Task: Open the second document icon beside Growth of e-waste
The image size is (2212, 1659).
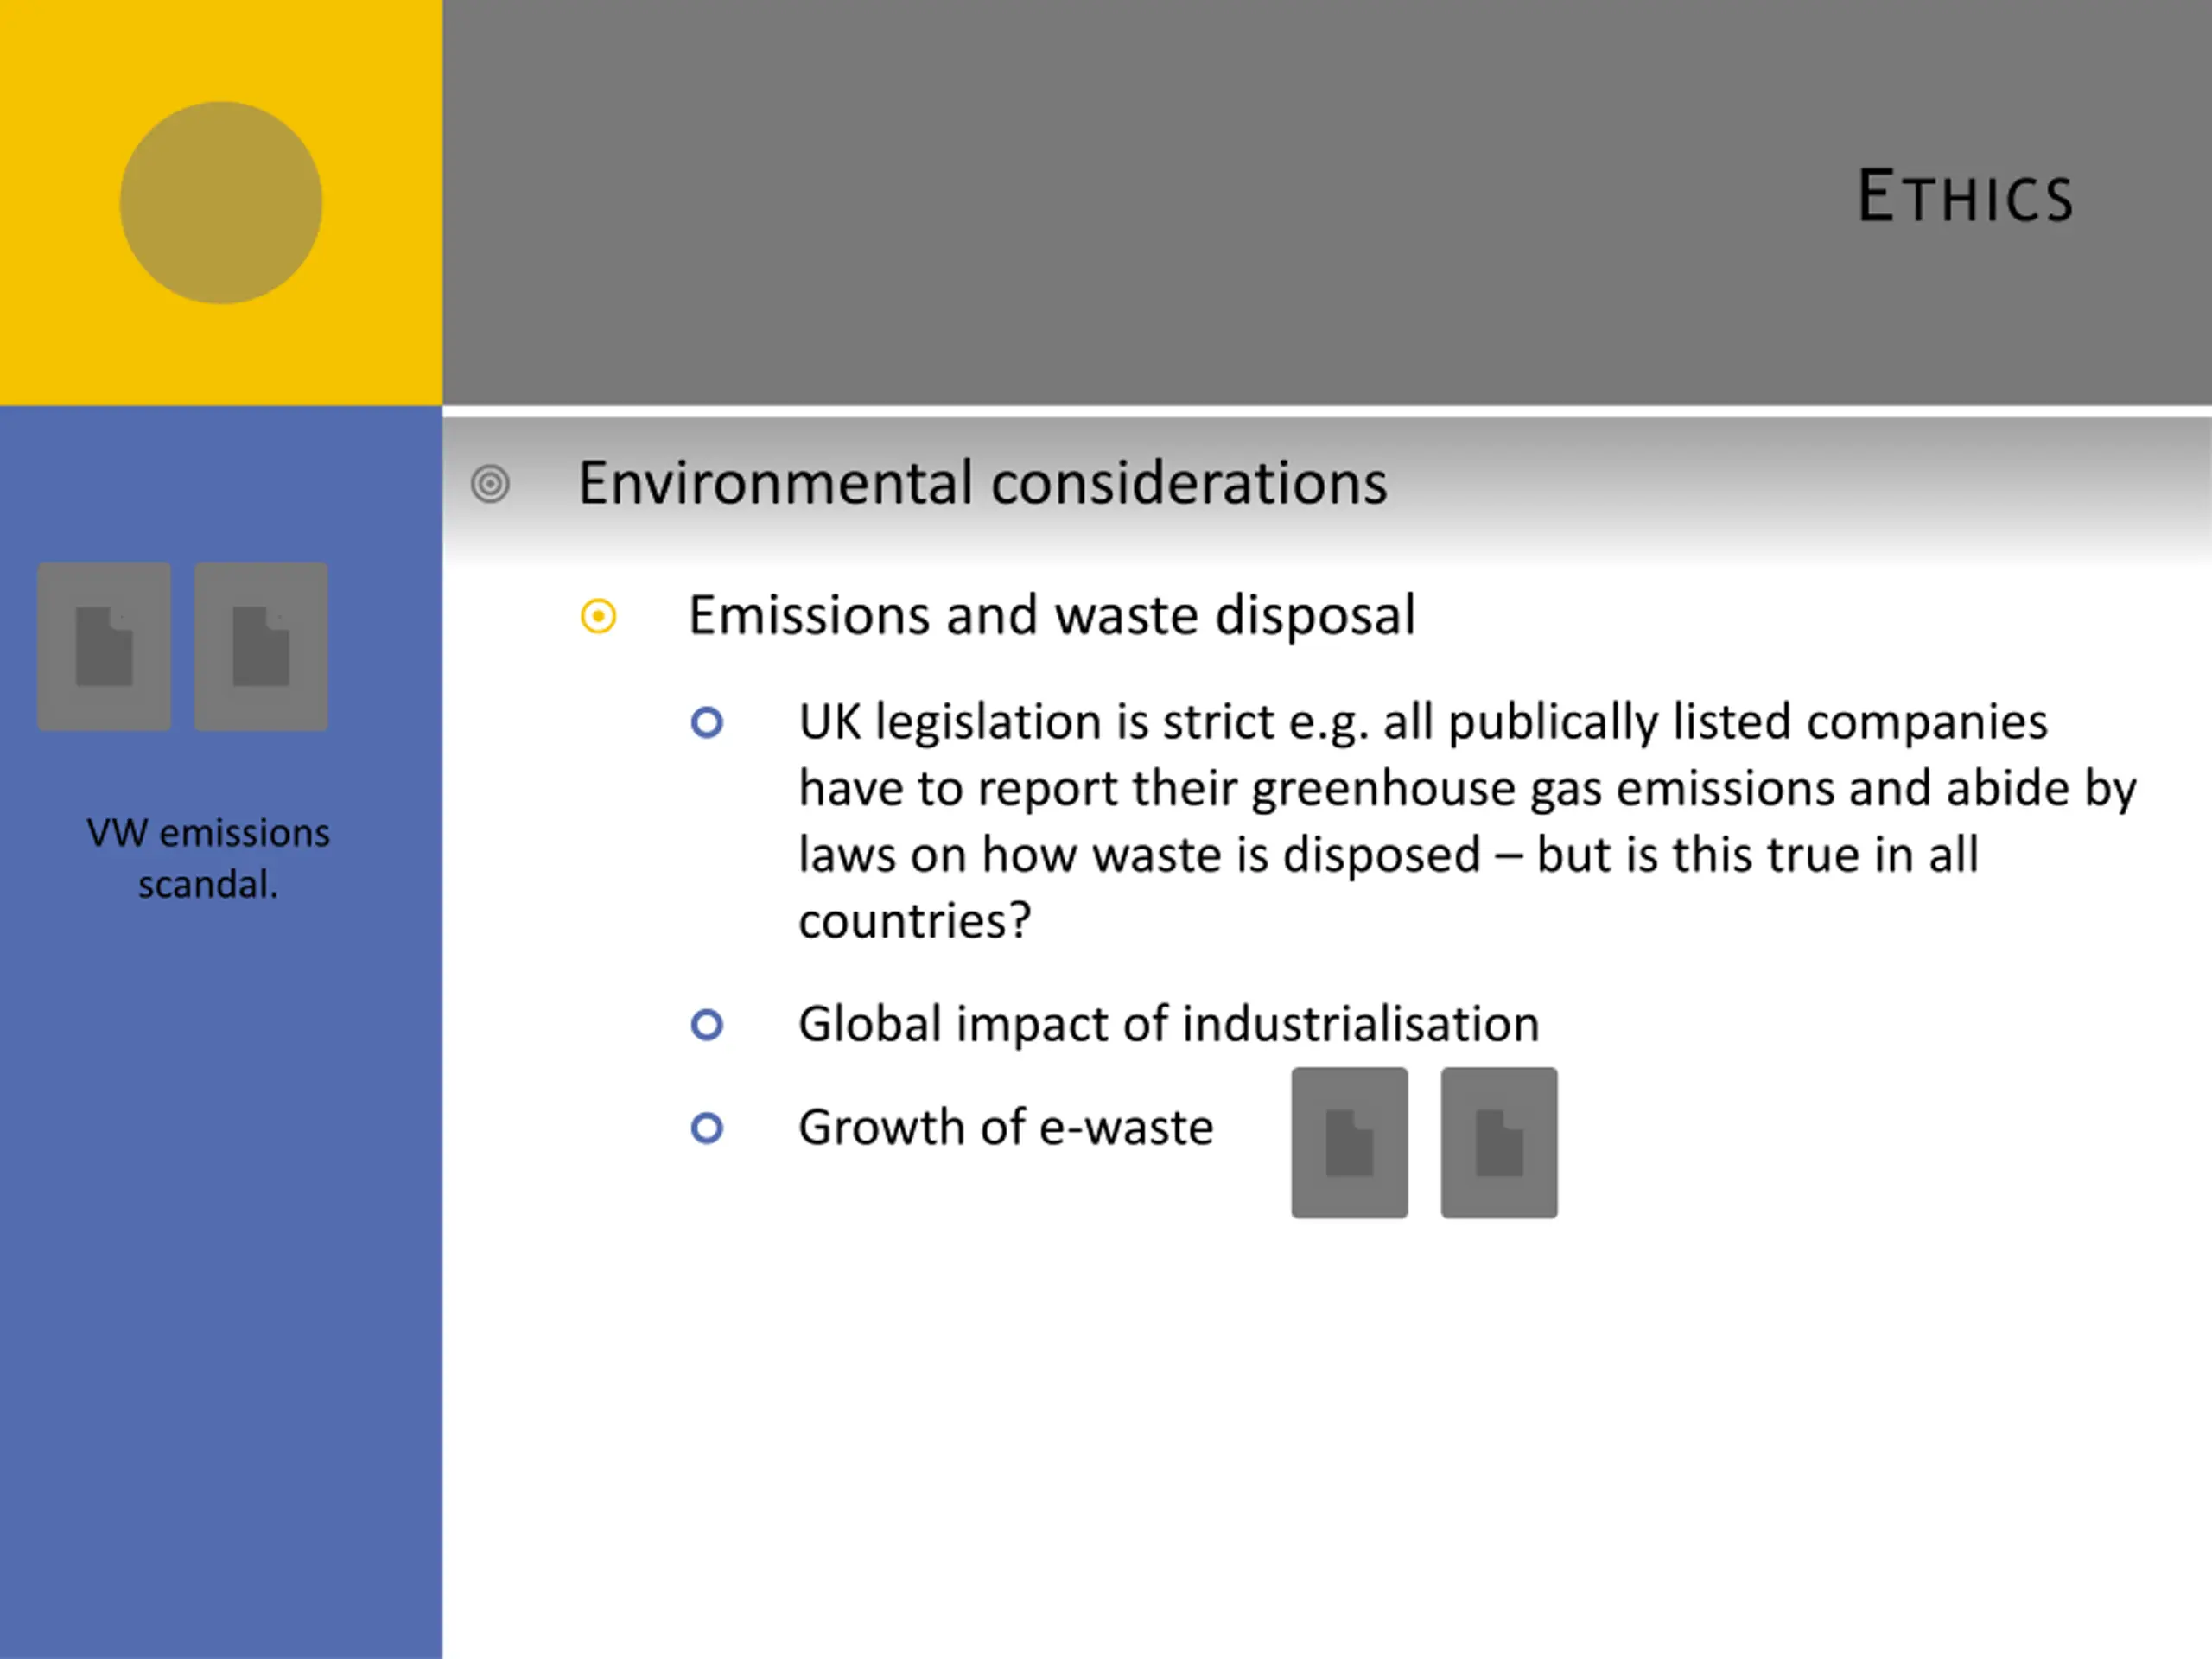Action: tap(1499, 1142)
